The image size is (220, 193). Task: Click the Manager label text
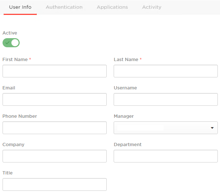[x=124, y=116]
